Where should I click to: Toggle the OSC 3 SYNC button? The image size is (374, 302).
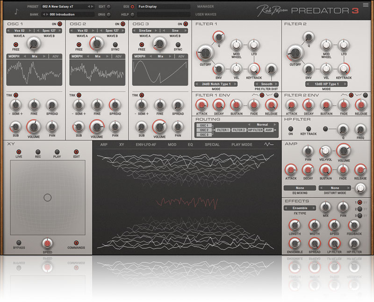178,43
